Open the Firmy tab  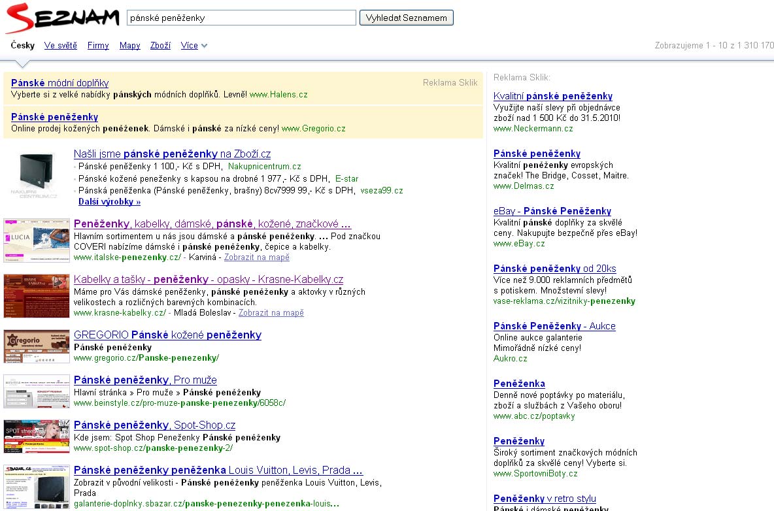(x=98, y=45)
